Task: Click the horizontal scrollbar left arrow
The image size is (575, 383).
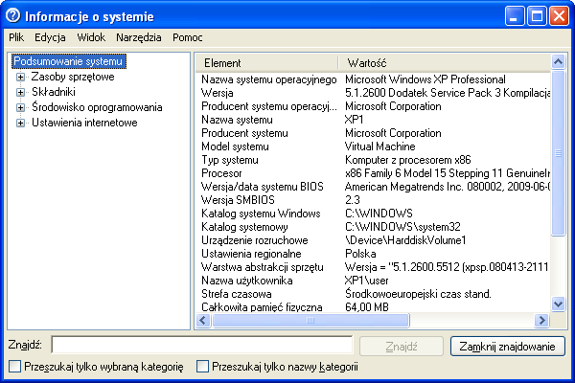Action: pos(203,321)
